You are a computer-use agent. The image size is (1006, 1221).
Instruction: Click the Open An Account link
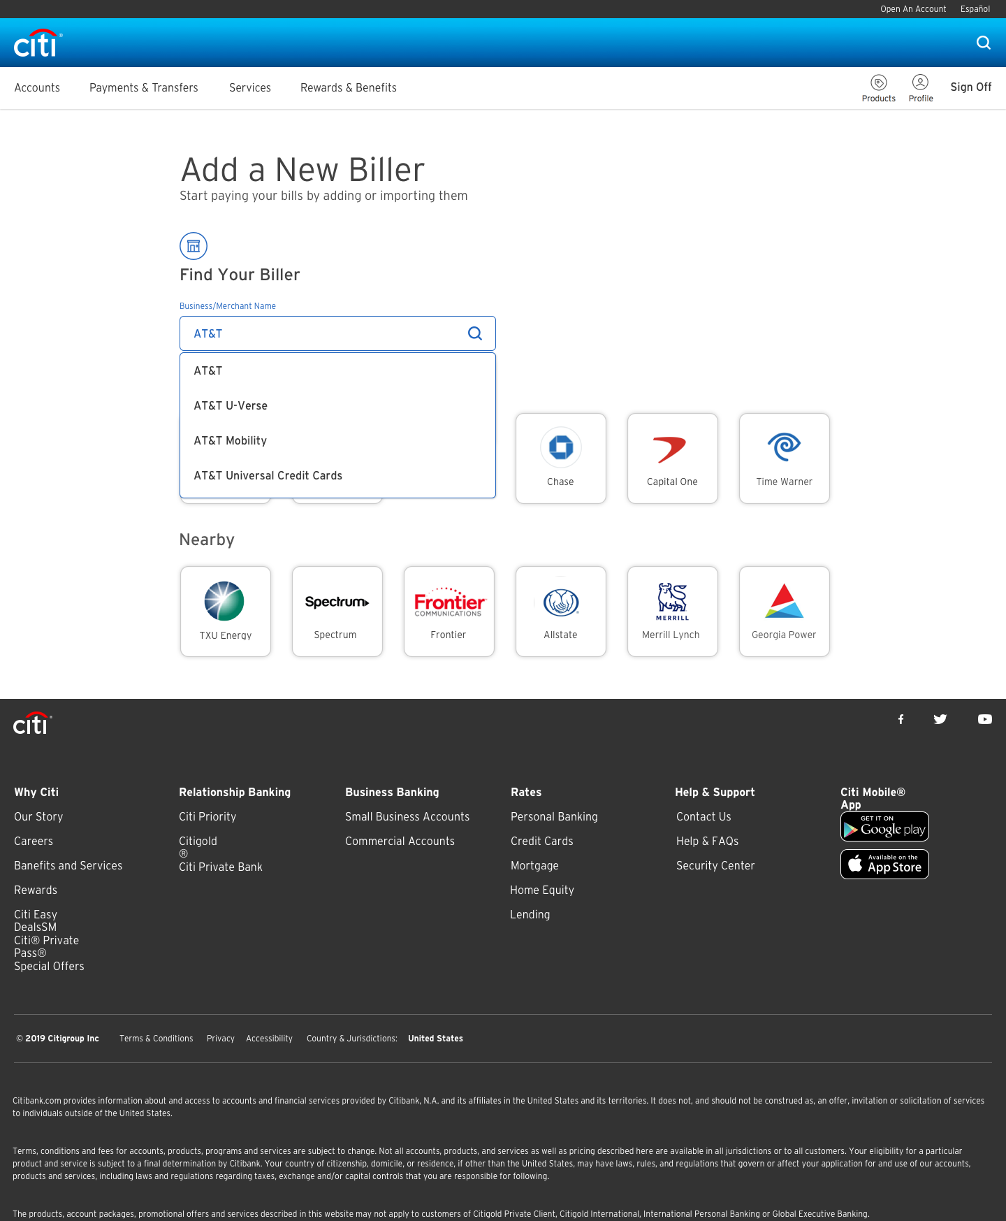[x=913, y=9]
